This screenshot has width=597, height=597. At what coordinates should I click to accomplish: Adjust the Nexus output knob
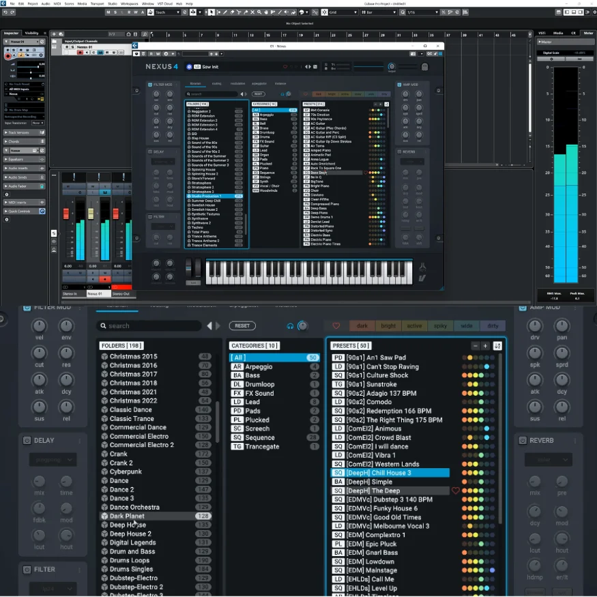tap(392, 67)
